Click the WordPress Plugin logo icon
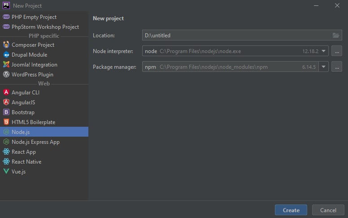348x218 pixels. [6, 74]
